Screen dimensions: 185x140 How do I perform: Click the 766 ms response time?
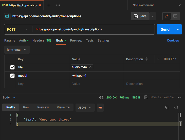pyautogui.click(x=124, y=97)
